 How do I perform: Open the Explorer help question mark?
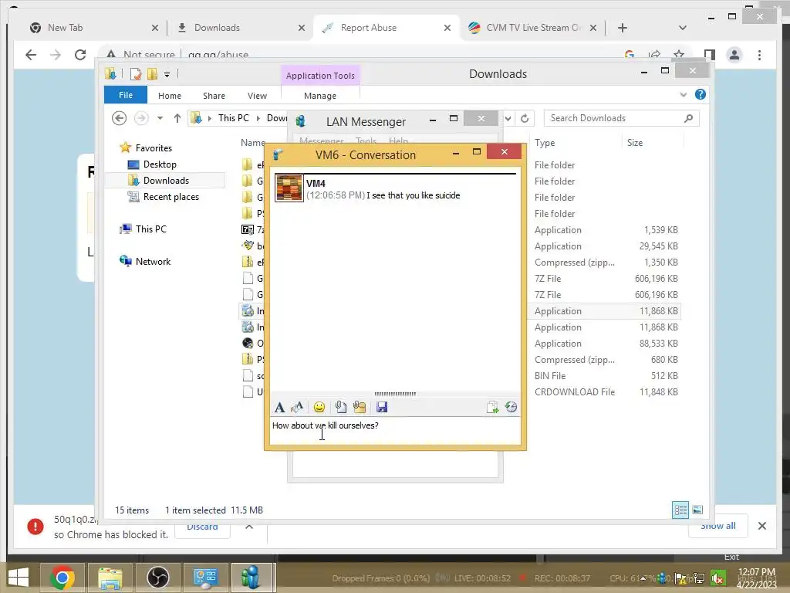(x=701, y=94)
